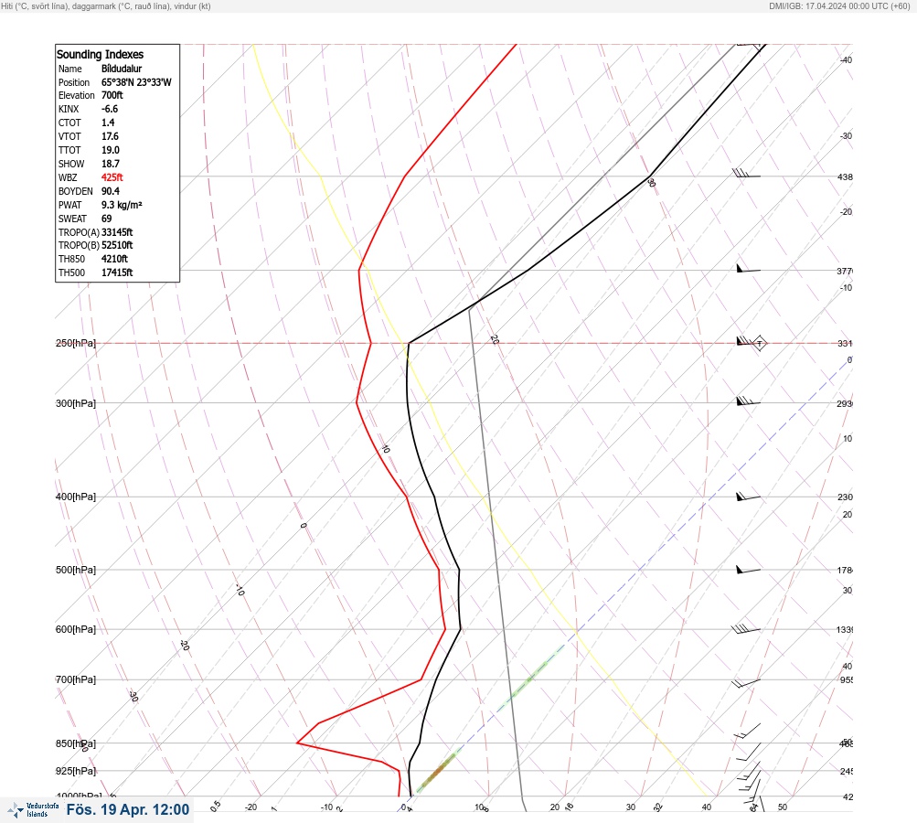Screen dimensions: 917x823
Task: Click the TH850 value '4210ft'
Action: pos(114,259)
